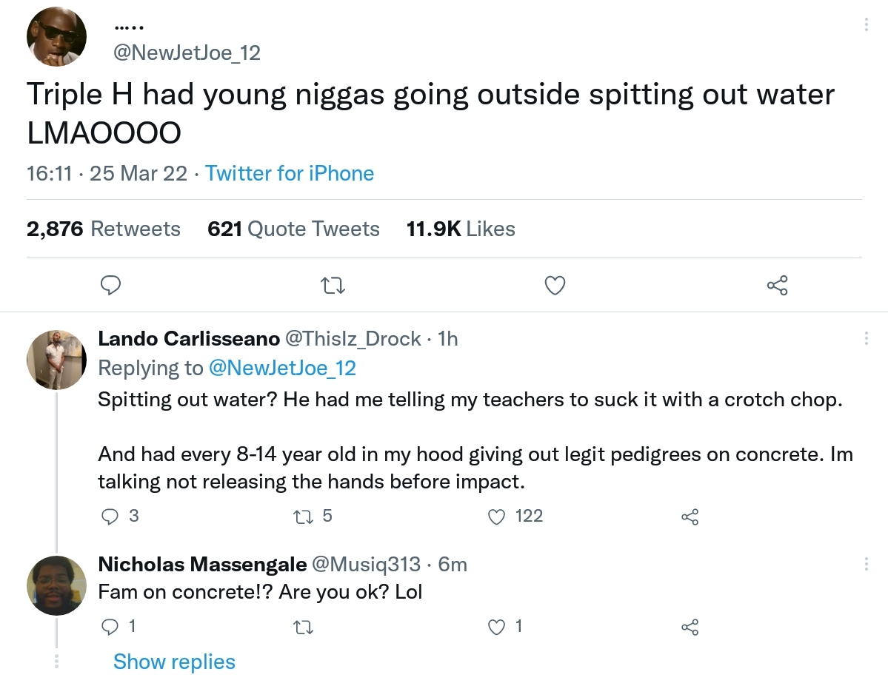Image resolution: width=888 pixels, height=686 pixels.
Task: Share Lando Carlisseano's reply
Action: point(690,517)
